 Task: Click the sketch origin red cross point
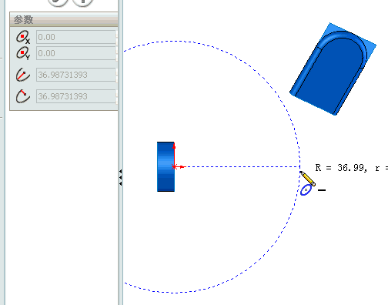click(174, 167)
